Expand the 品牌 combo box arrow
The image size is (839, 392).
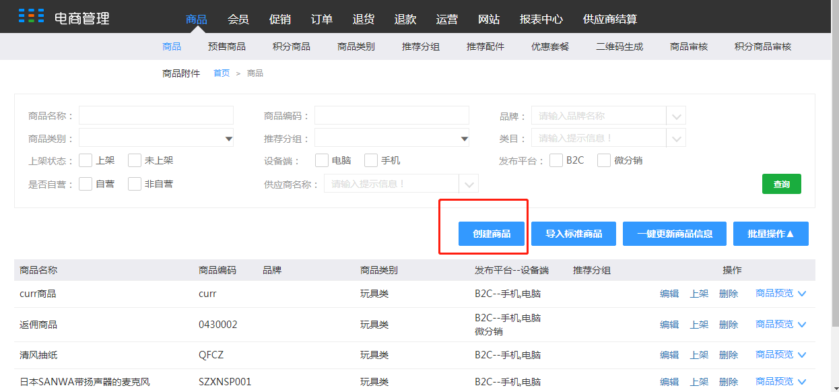pos(676,116)
